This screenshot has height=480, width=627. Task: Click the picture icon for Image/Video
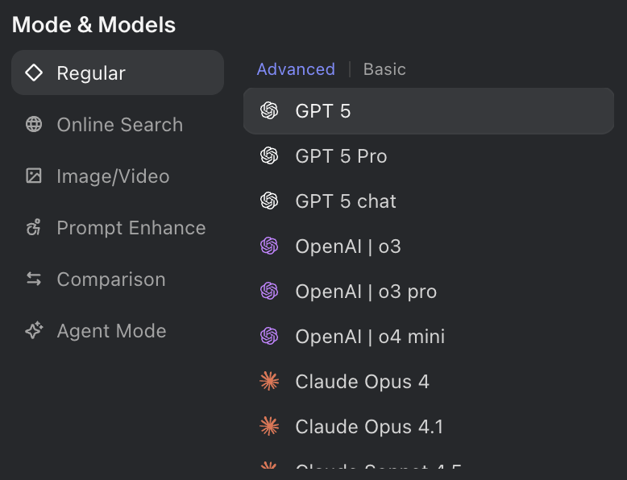pos(34,176)
